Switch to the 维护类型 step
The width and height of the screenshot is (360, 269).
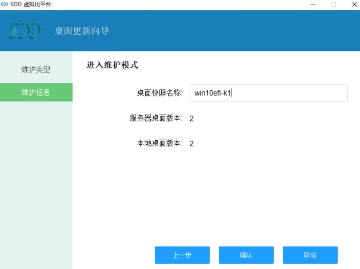[x=36, y=70]
